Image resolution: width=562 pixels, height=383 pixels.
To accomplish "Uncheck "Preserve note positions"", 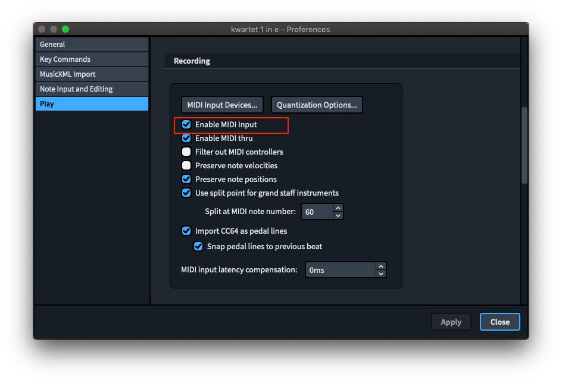I will [x=186, y=179].
